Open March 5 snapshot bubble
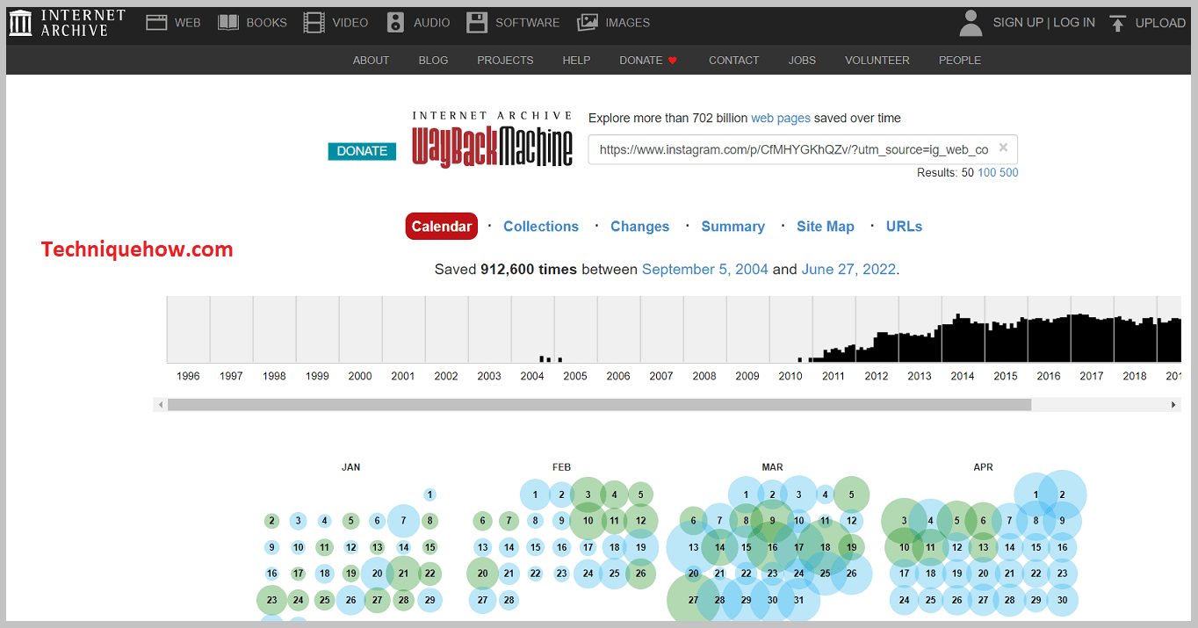Screen dimensions: 1198x628 pyautogui.click(x=851, y=494)
